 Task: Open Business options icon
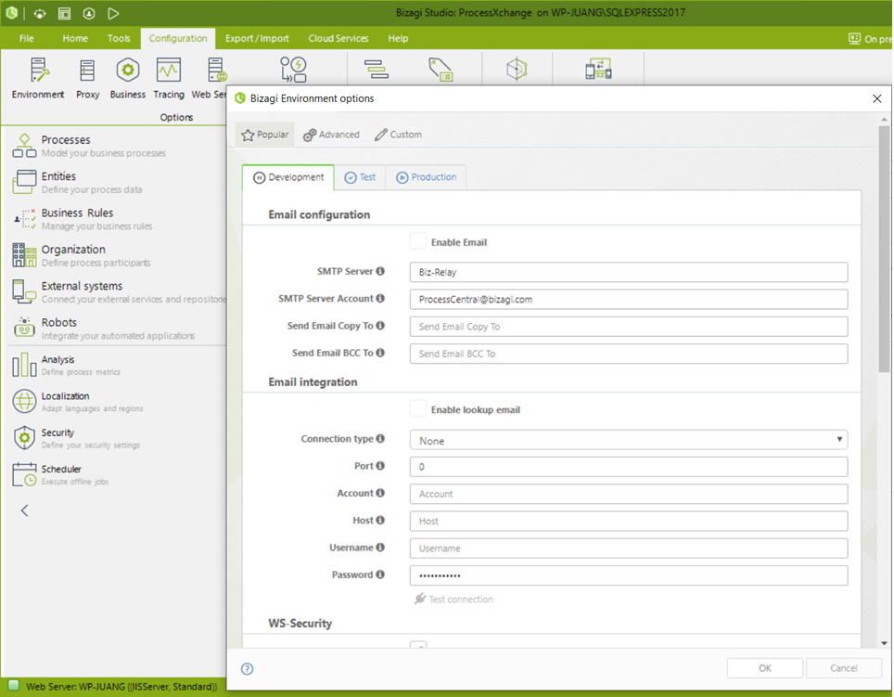pos(128,78)
